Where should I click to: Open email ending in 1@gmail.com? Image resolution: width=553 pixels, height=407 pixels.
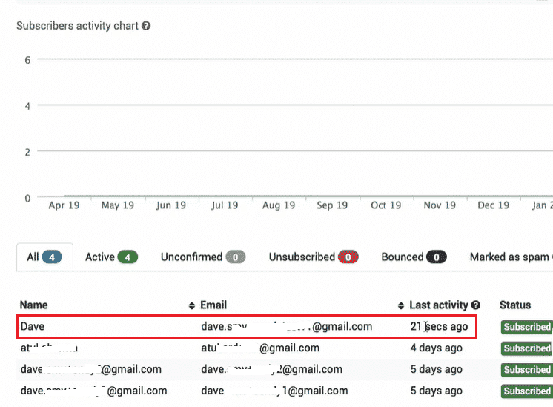tap(274, 391)
